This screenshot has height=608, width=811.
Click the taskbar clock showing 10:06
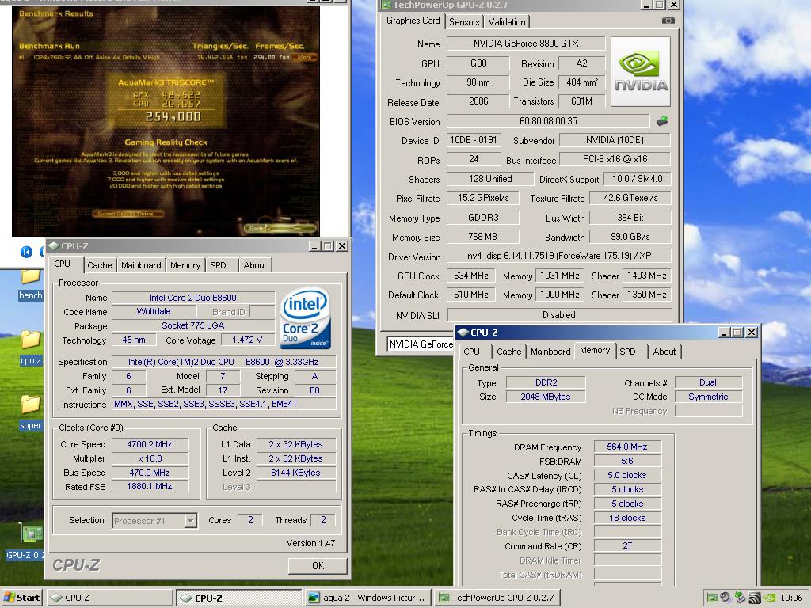(791, 598)
